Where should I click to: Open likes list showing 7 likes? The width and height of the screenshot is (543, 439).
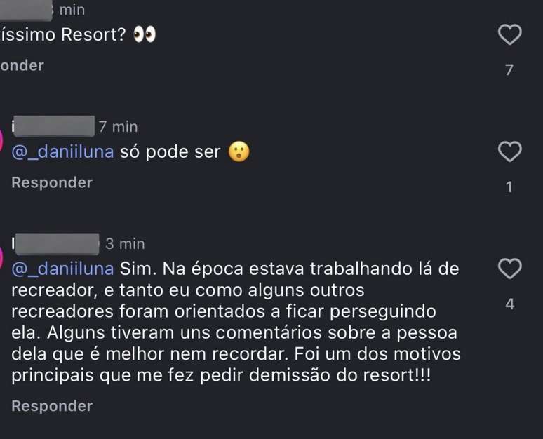509,70
